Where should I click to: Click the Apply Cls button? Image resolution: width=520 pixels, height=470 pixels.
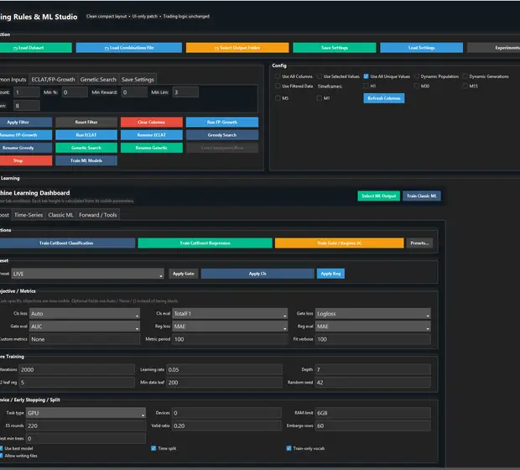click(x=257, y=274)
